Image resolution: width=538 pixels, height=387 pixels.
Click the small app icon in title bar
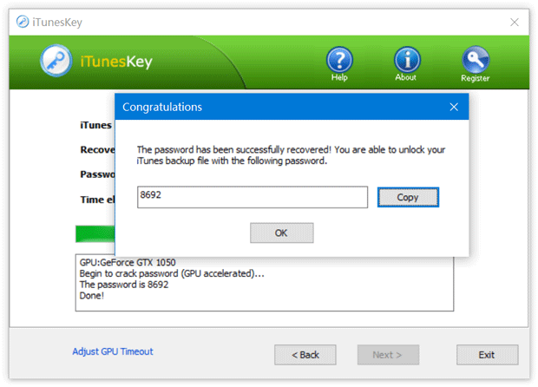point(22,23)
